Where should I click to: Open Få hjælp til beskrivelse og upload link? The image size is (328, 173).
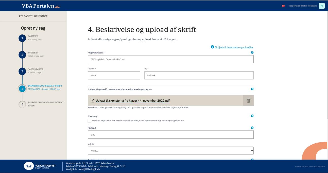tap(234, 47)
